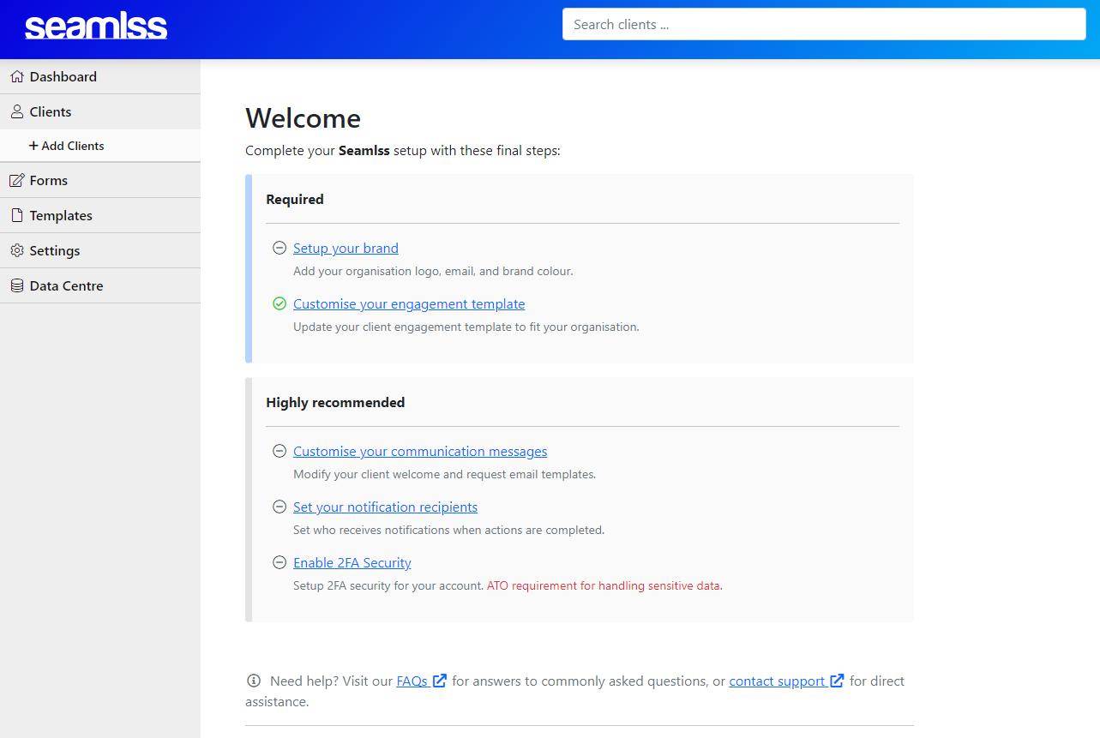Viewport: 1100px width, 738px height.
Task: Click 'Update your client engagement template' description
Action: pyautogui.click(x=466, y=327)
